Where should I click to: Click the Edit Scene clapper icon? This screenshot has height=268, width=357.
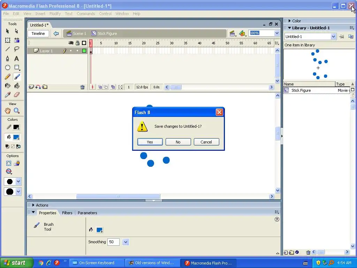point(233,34)
